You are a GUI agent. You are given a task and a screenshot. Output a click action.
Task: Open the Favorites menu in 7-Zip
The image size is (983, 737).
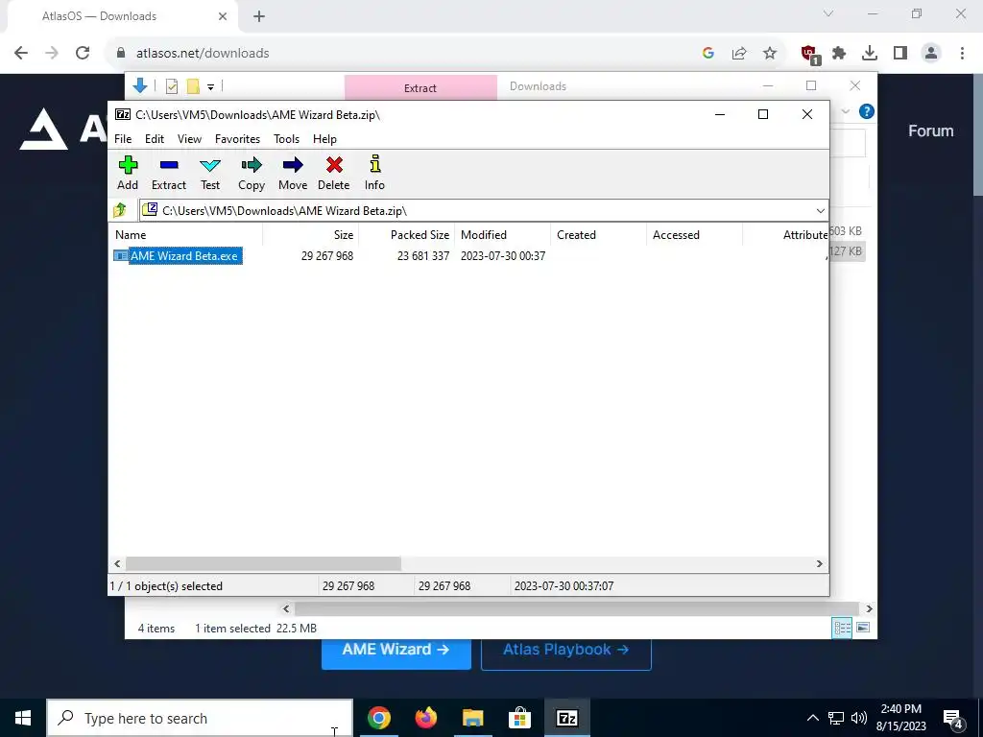[238, 139]
